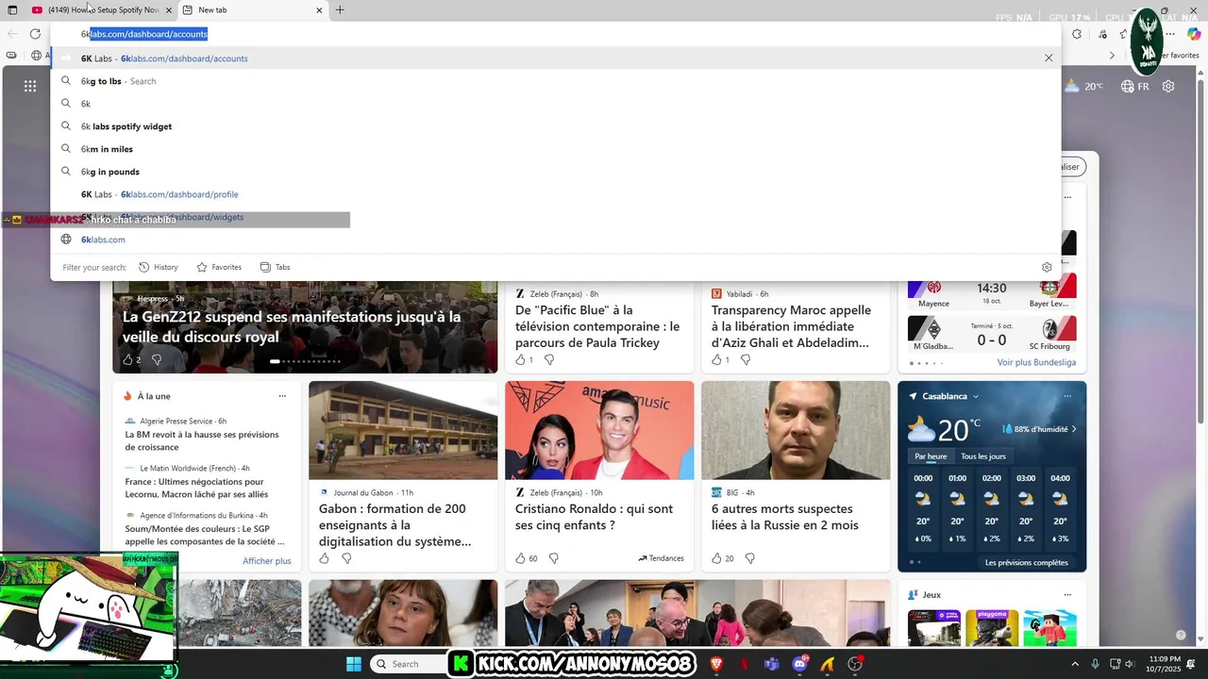Select the New tab tab
Viewport: 1208px width, 679px height.
tap(251, 10)
